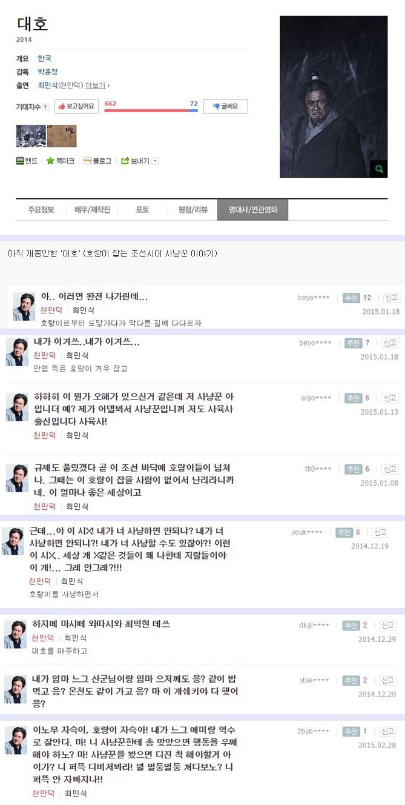Click the magnifier icon on the poster
Screen dimensions: 405x805
379,169
